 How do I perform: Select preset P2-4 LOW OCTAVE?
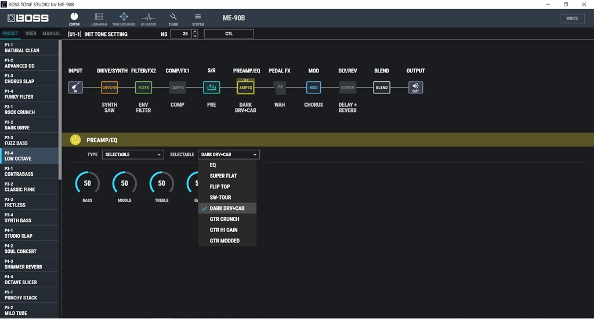tap(29, 156)
